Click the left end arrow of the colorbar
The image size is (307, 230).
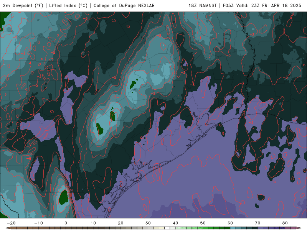click(x=8, y=228)
